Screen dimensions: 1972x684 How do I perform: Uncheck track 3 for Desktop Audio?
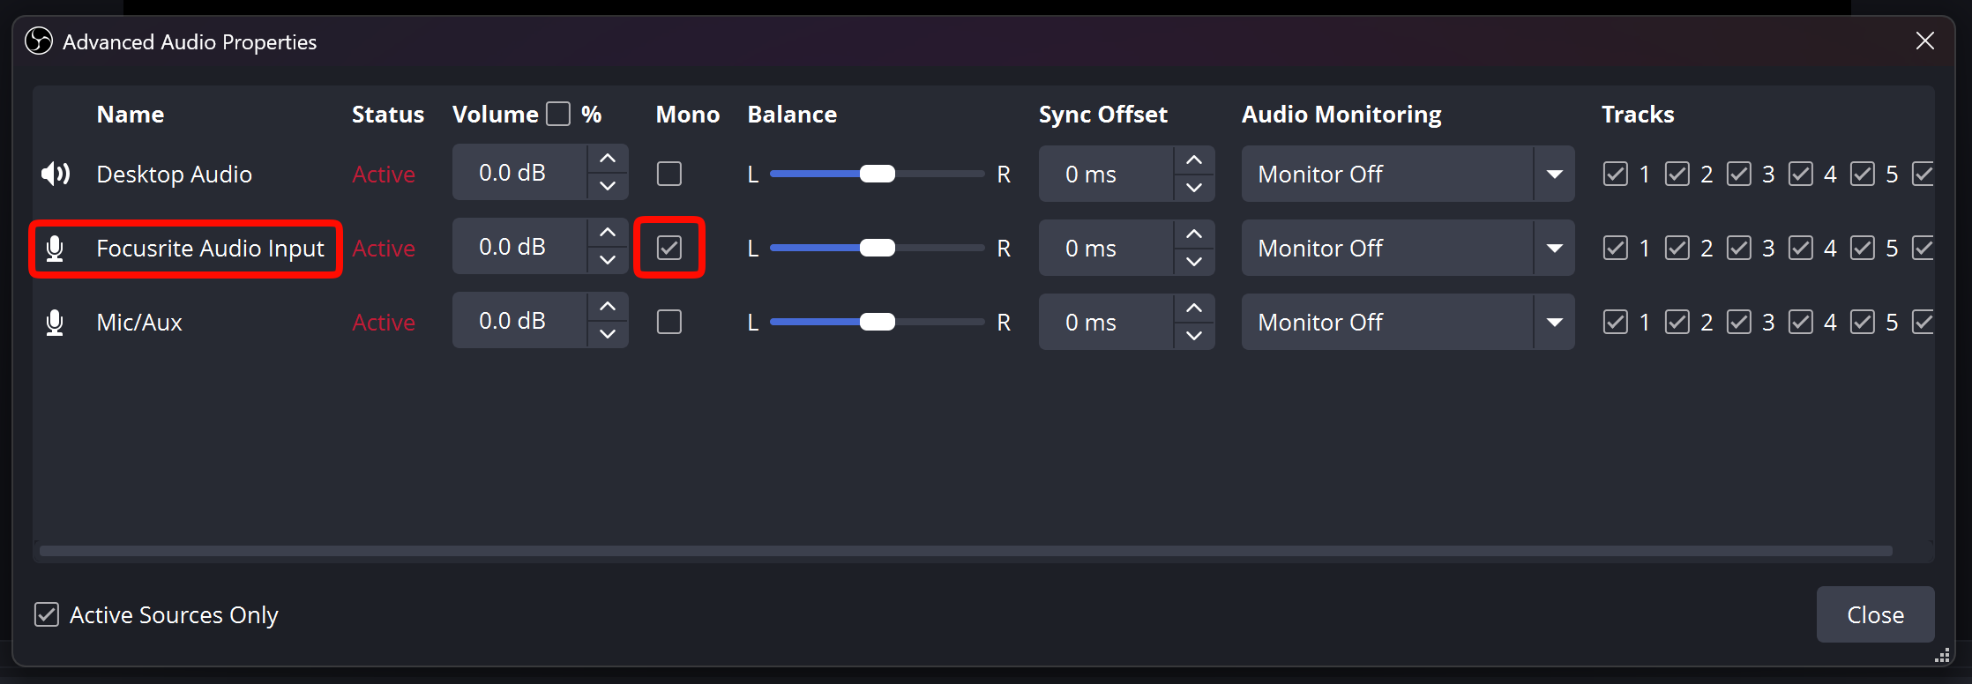coord(1739,174)
